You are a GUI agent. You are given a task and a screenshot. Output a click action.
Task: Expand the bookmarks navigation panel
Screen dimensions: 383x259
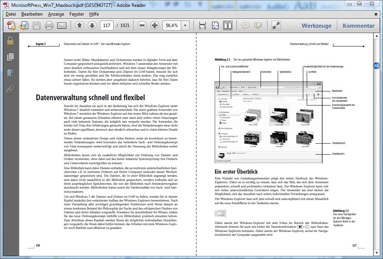click(10, 73)
